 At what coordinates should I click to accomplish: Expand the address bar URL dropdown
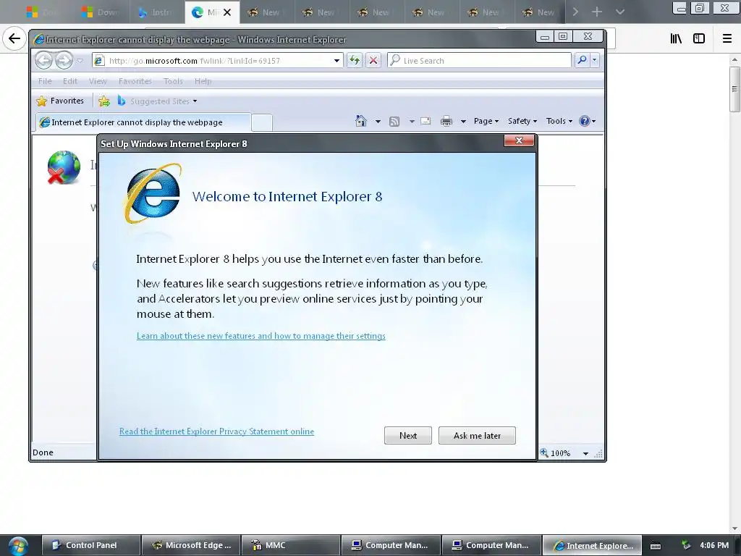[336, 61]
